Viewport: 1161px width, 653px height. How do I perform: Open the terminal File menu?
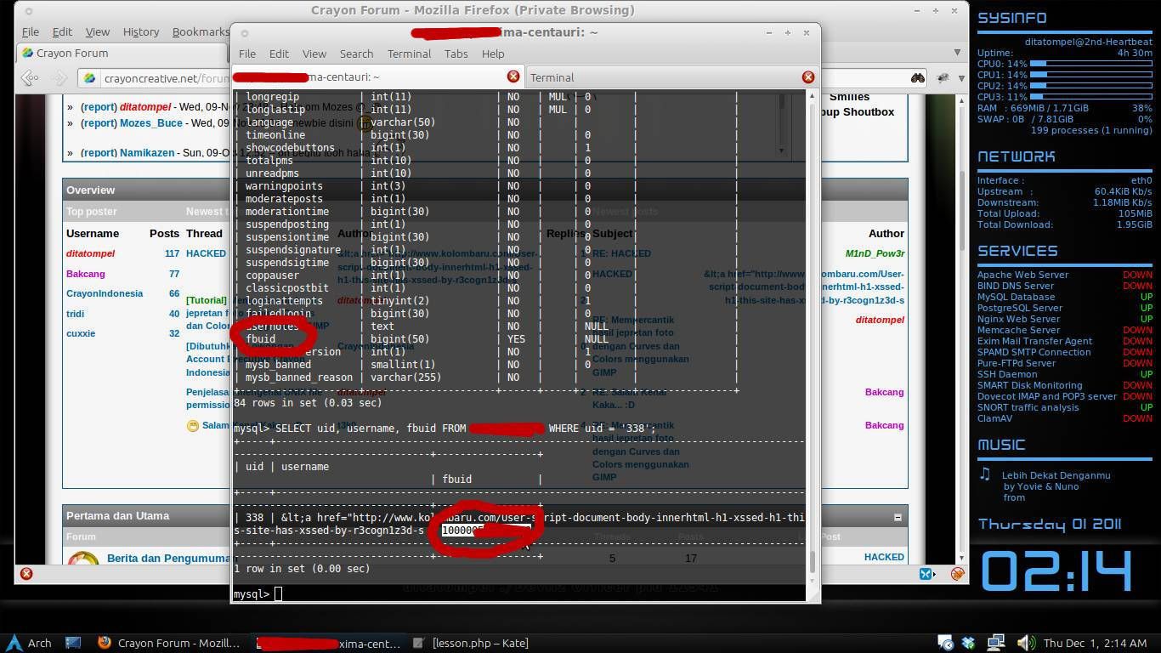(247, 53)
